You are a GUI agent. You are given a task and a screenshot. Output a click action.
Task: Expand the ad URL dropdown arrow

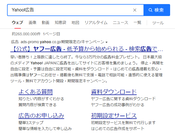(x=107, y=42)
